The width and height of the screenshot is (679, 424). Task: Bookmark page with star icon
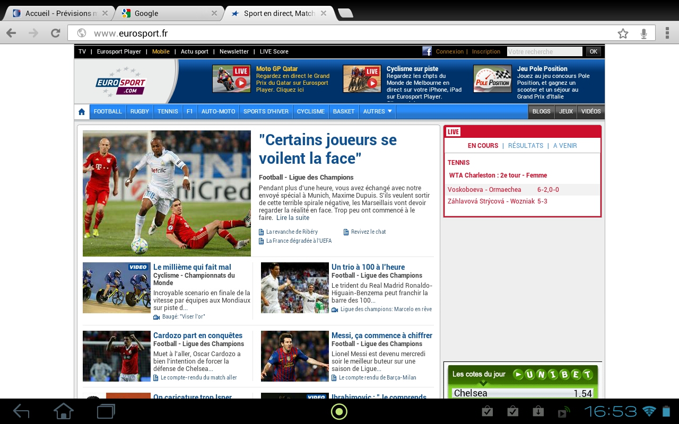pyautogui.click(x=623, y=33)
